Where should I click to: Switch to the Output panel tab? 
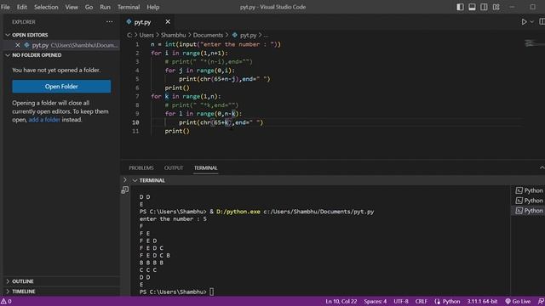click(174, 168)
